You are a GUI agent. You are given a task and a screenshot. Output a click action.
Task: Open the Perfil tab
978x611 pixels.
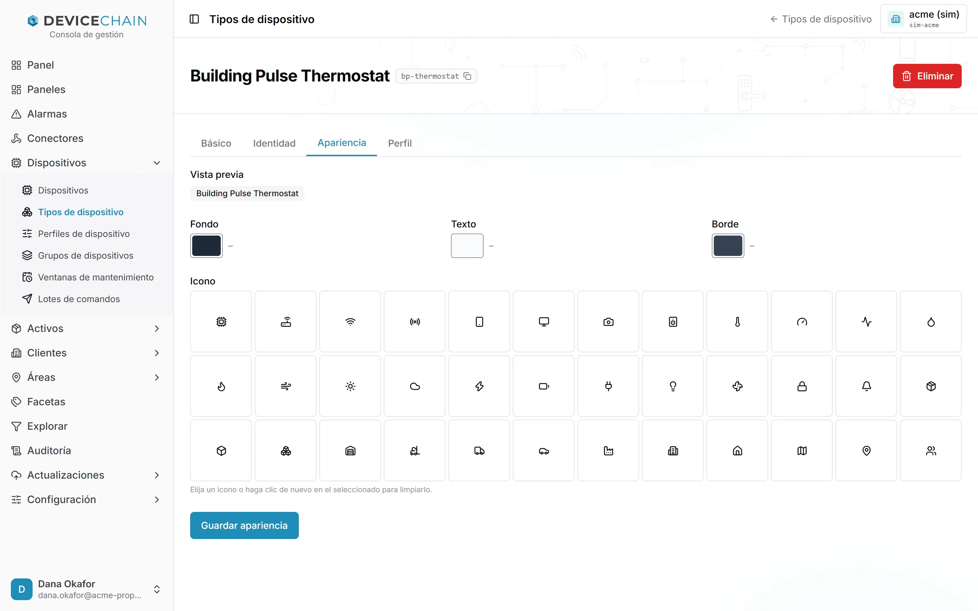(x=400, y=143)
